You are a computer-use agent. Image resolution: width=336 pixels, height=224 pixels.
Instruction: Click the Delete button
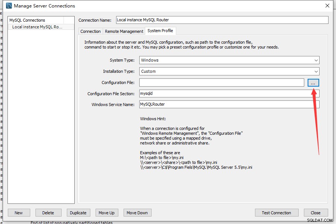pyautogui.click(x=49, y=213)
